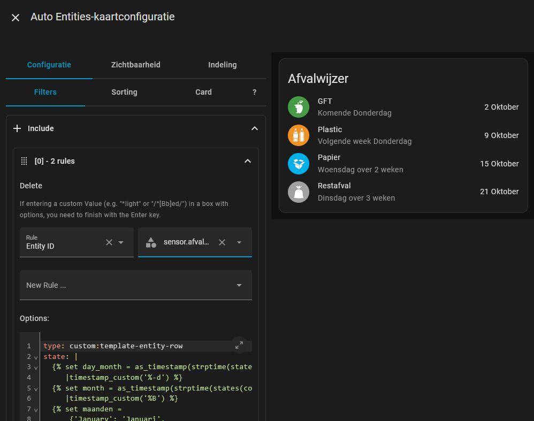The height and width of the screenshot is (421, 534).
Task: Open the Papier entity row
Action: tap(403, 164)
